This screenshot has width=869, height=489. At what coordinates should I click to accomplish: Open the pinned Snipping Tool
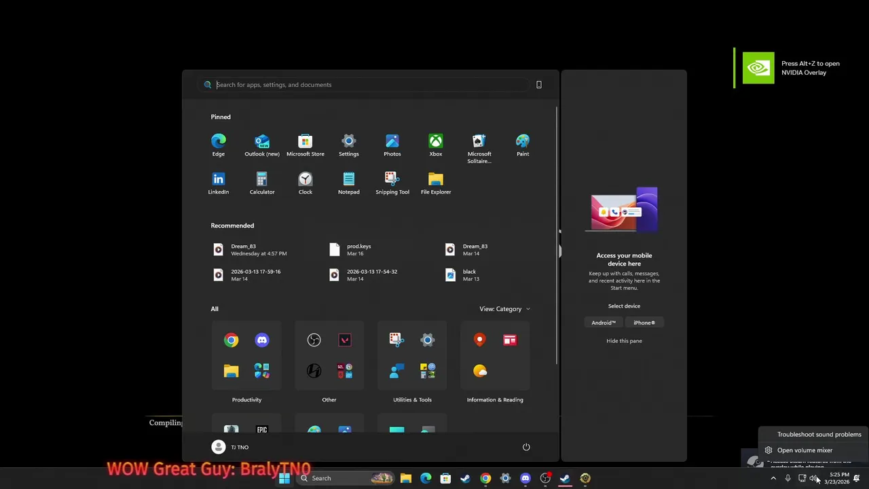click(x=392, y=183)
